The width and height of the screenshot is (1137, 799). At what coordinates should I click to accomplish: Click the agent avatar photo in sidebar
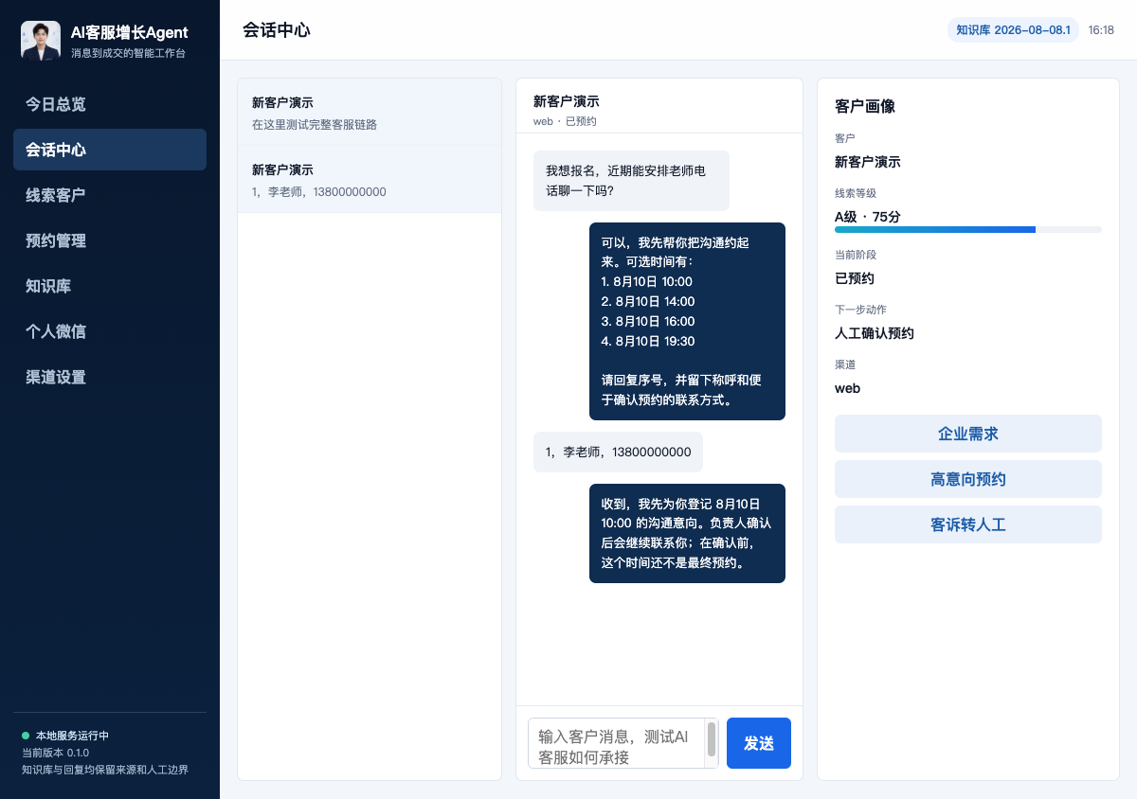tap(41, 42)
